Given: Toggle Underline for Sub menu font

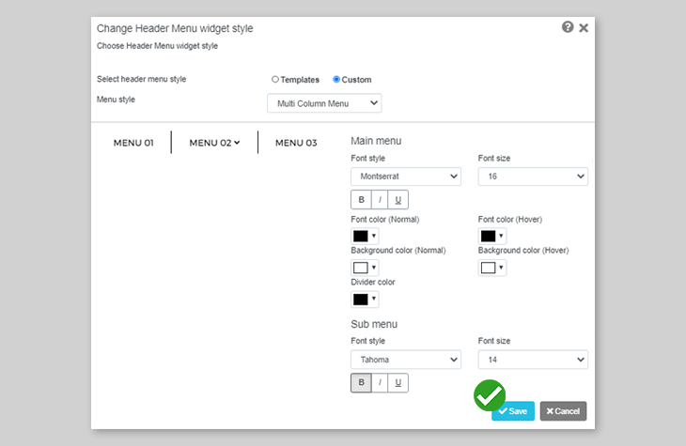Looking at the screenshot, I should click(398, 382).
